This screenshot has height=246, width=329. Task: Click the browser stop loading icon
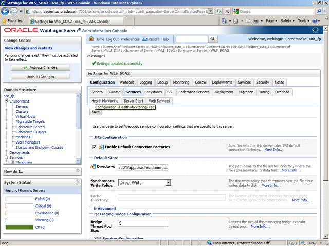pos(227,11)
